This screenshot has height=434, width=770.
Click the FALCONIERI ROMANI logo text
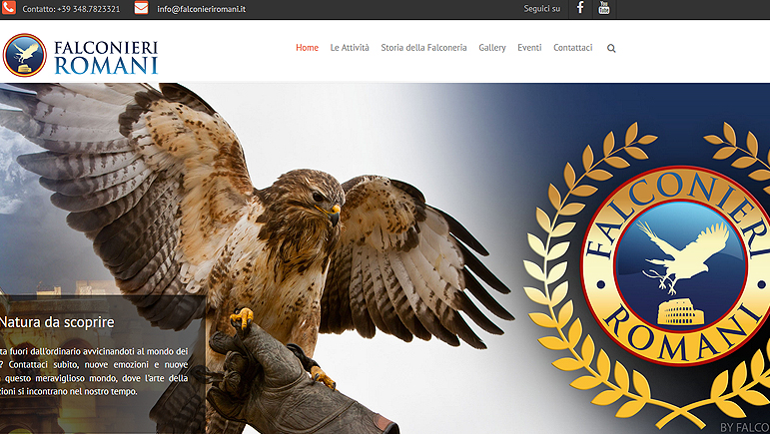(x=106, y=56)
